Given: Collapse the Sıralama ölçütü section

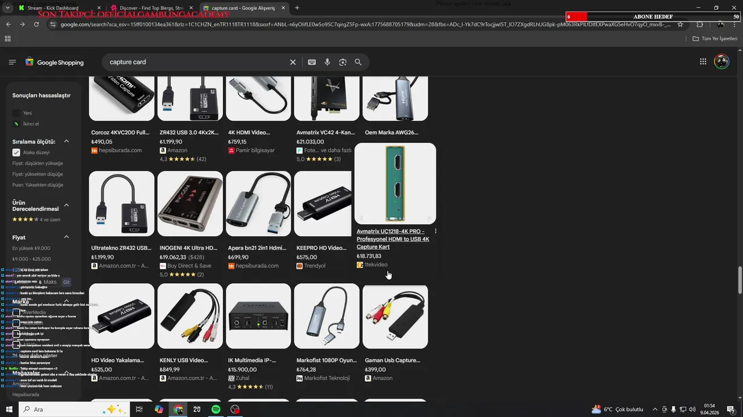Looking at the screenshot, I should click(66, 141).
